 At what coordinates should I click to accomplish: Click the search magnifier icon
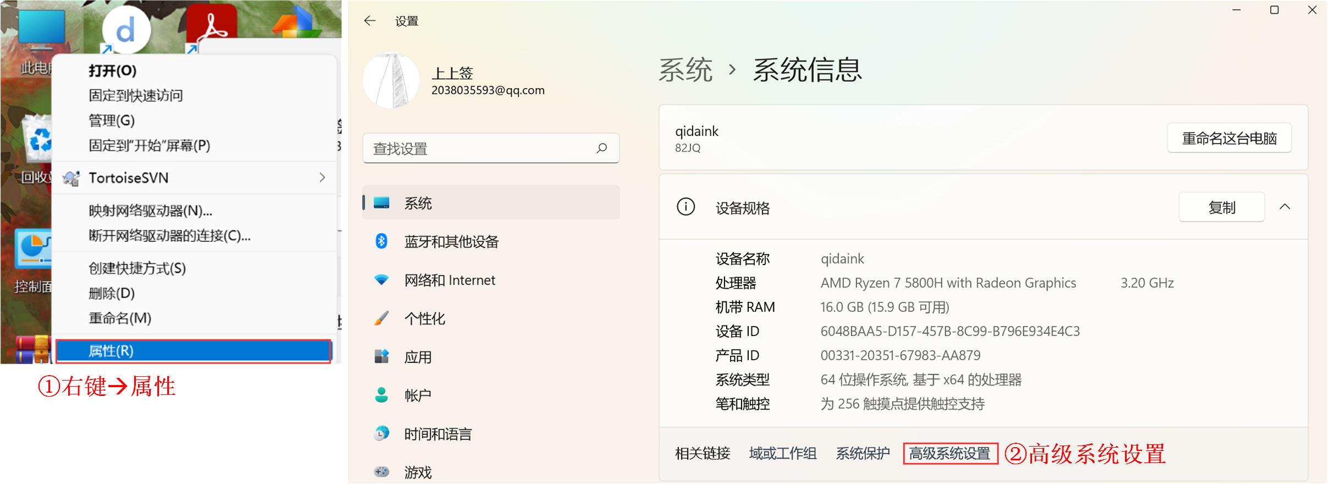tap(602, 148)
